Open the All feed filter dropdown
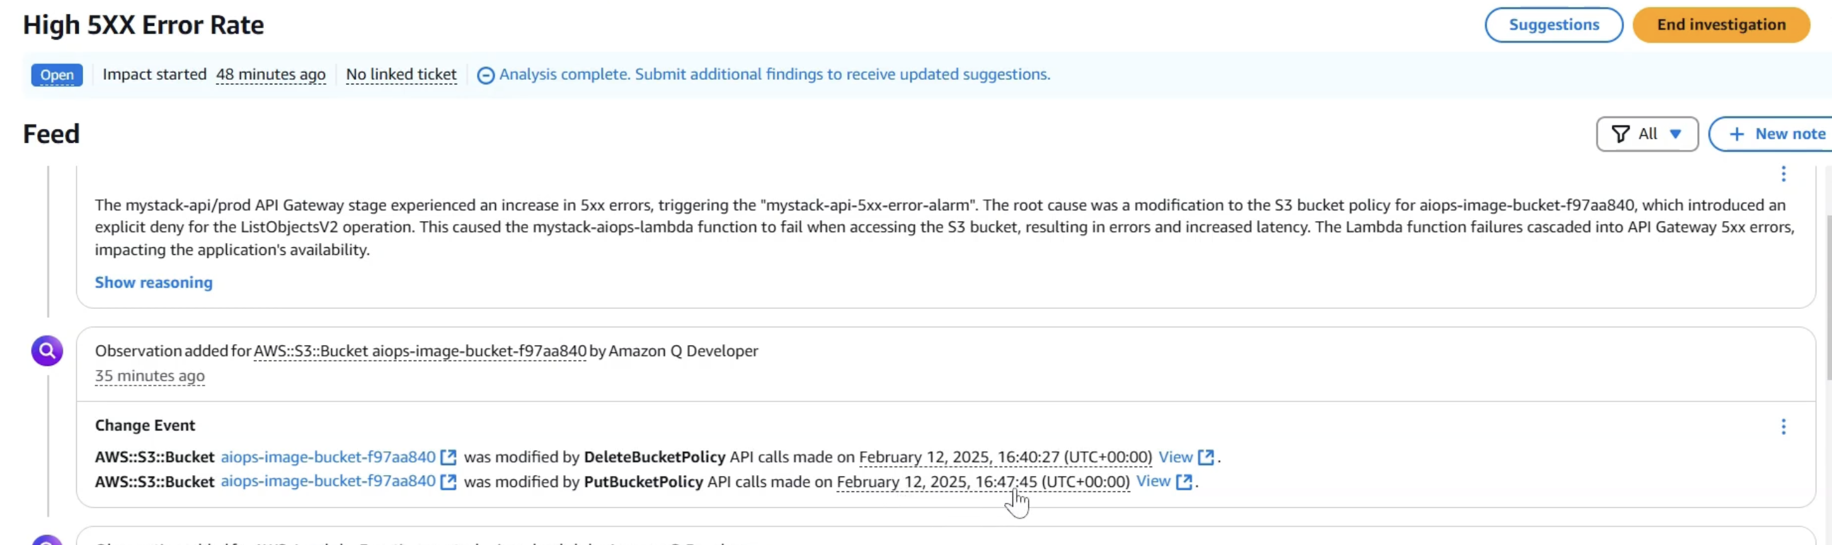The image size is (1832, 545). (x=1646, y=134)
